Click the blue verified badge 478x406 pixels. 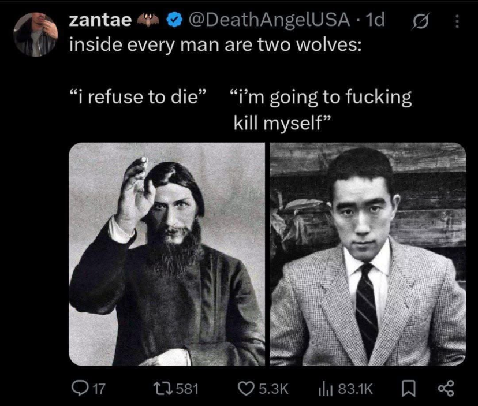pos(173,20)
